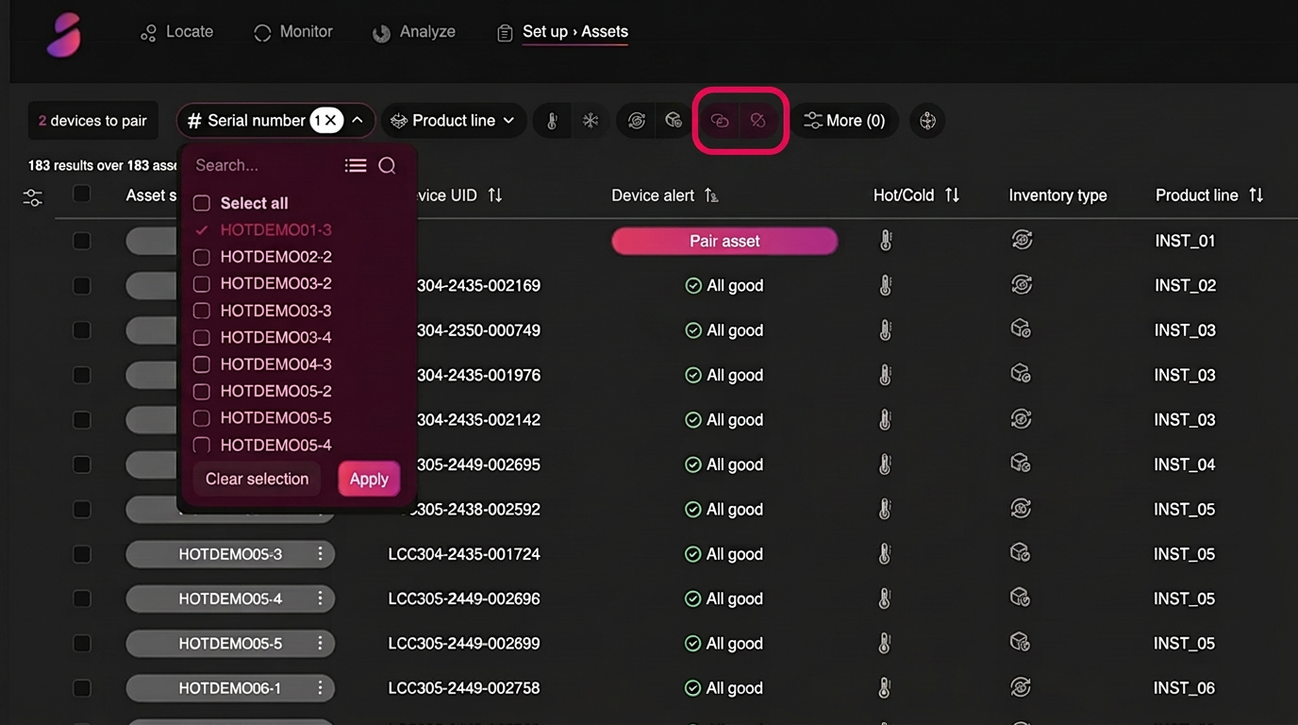This screenshot has height=725, width=1298.
Task: Filter by paired devices link icon
Action: (x=720, y=121)
